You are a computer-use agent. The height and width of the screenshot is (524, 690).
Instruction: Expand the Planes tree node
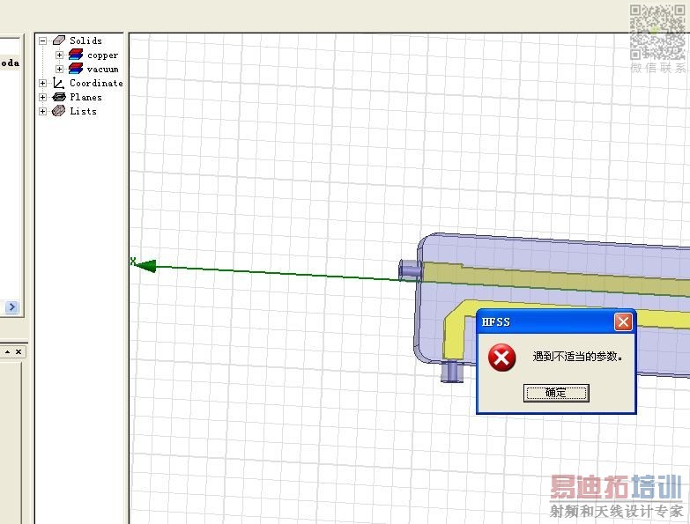click(x=42, y=97)
